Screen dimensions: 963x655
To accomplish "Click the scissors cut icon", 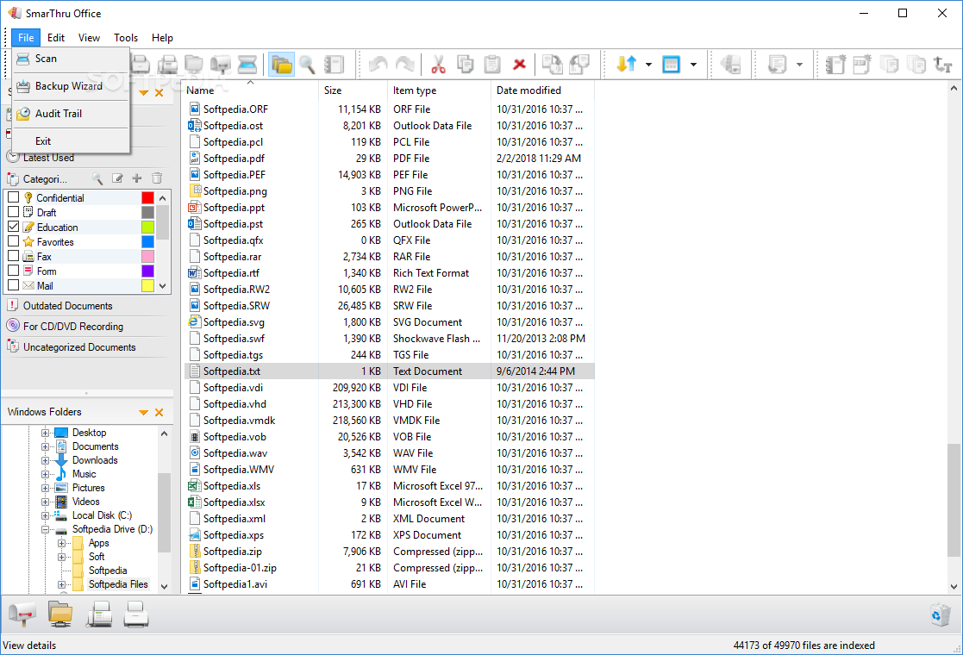I will coord(438,64).
